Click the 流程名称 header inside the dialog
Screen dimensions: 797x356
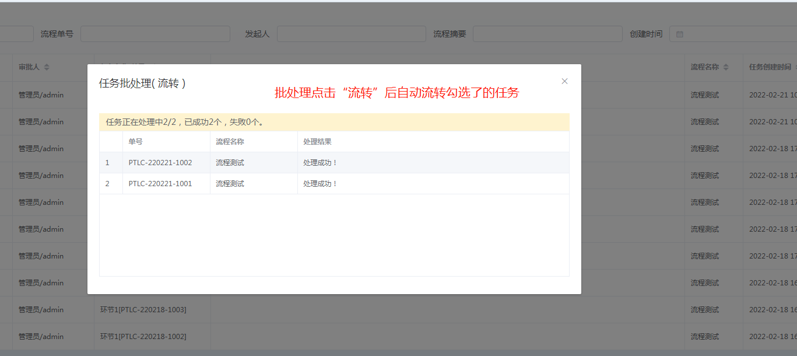point(230,142)
